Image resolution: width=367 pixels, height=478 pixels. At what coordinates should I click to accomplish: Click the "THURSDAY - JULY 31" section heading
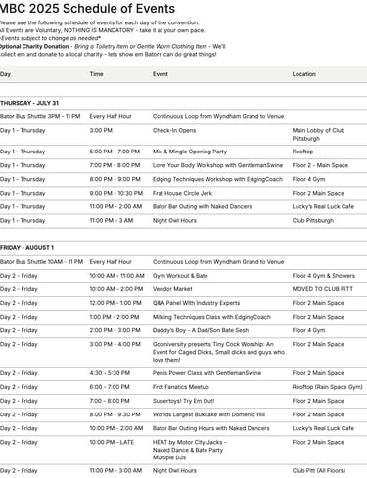pos(29,103)
